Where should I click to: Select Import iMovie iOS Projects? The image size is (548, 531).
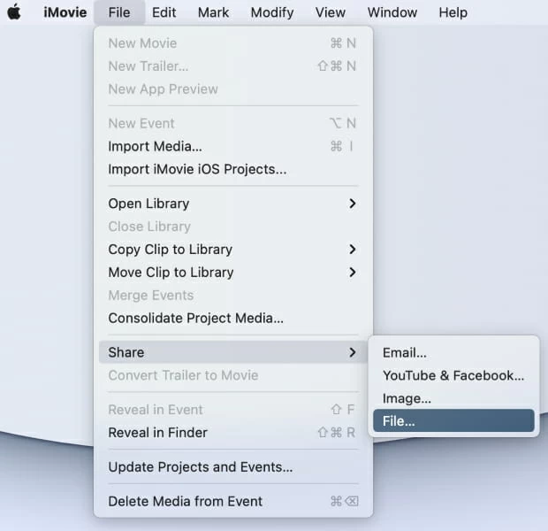click(x=197, y=169)
